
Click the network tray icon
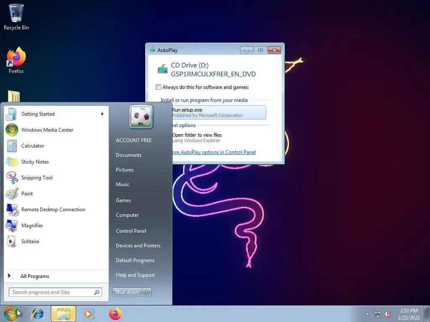pos(378,314)
